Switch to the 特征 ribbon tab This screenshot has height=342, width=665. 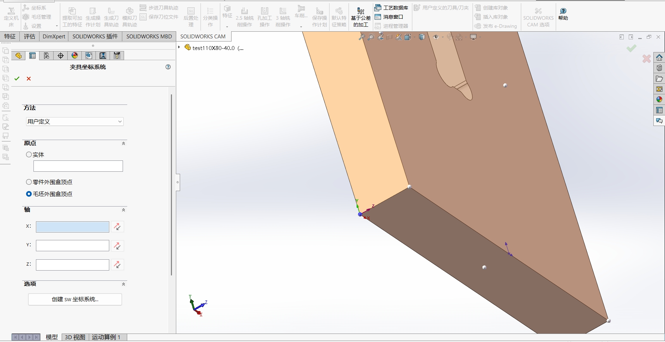click(x=10, y=36)
